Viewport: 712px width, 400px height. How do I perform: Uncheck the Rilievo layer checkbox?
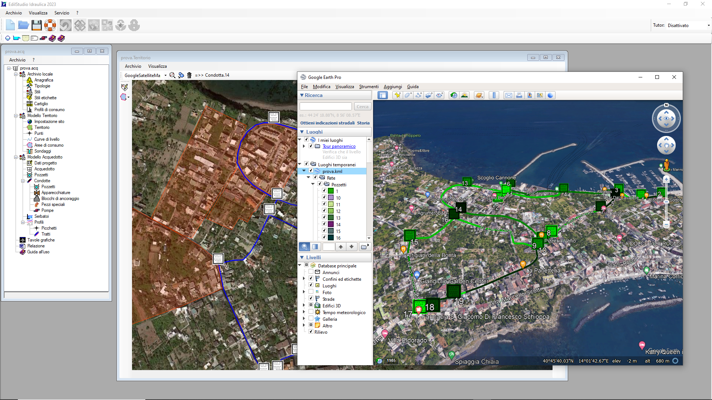(311, 332)
